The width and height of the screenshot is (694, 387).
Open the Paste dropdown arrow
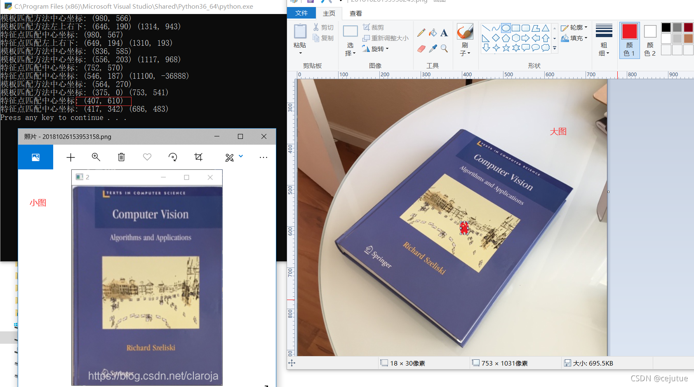point(300,53)
